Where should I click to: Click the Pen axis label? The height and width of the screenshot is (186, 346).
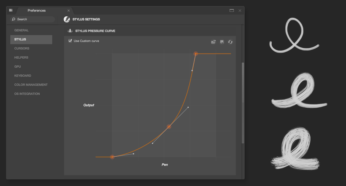coord(165,165)
